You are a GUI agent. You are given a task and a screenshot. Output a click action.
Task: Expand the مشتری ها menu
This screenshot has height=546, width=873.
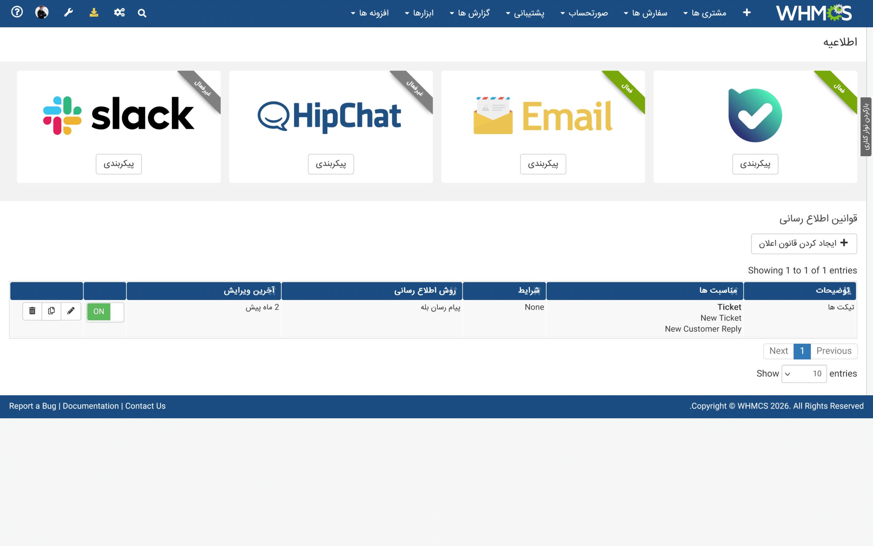click(x=705, y=13)
